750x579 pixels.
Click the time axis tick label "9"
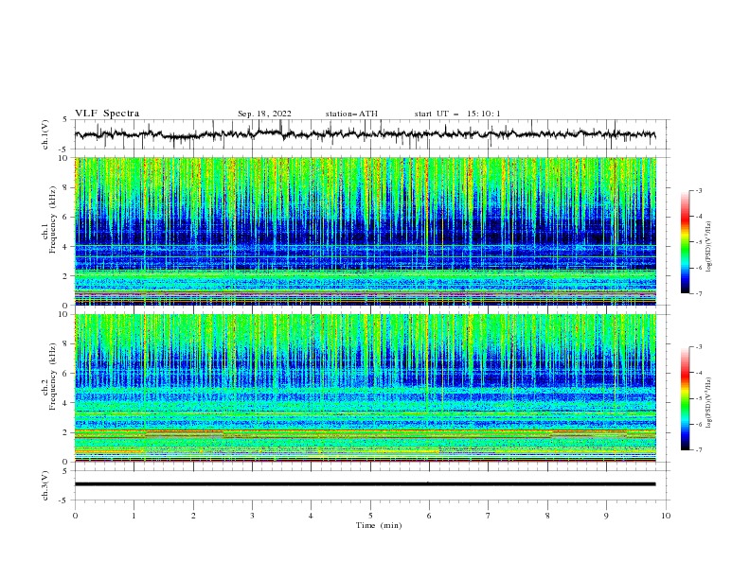tap(606, 516)
